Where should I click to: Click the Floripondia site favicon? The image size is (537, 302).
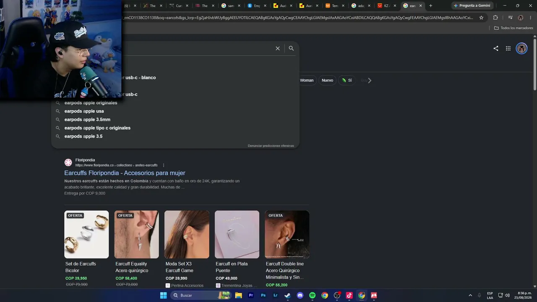click(x=68, y=162)
